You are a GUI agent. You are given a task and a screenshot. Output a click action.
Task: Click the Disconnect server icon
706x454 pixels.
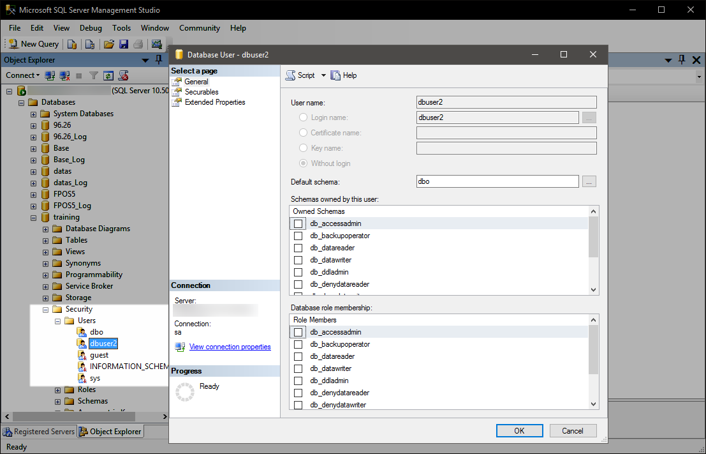tap(64, 75)
